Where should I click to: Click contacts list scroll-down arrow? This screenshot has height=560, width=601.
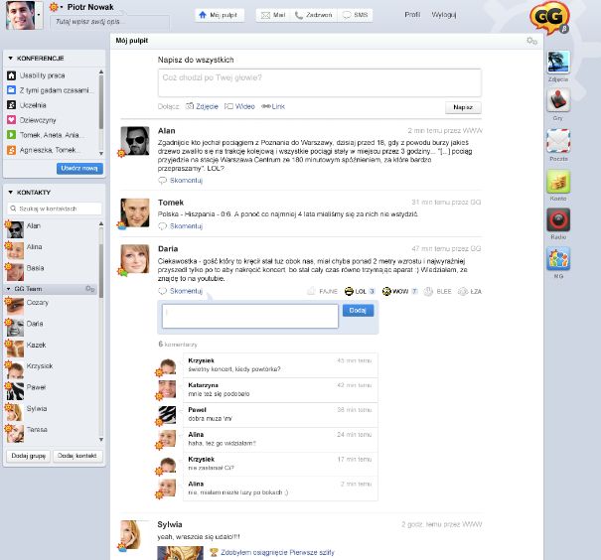coord(101,439)
